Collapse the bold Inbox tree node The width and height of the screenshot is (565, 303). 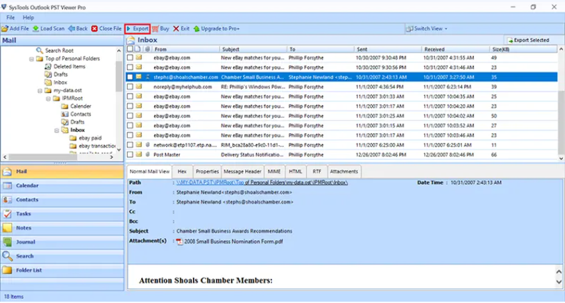click(x=57, y=130)
